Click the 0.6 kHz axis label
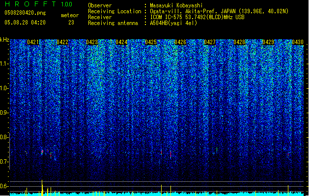309x196 pixels. [x=4, y=186]
